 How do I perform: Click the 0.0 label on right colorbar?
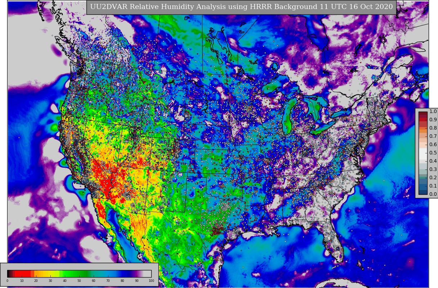[x=433, y=194]
